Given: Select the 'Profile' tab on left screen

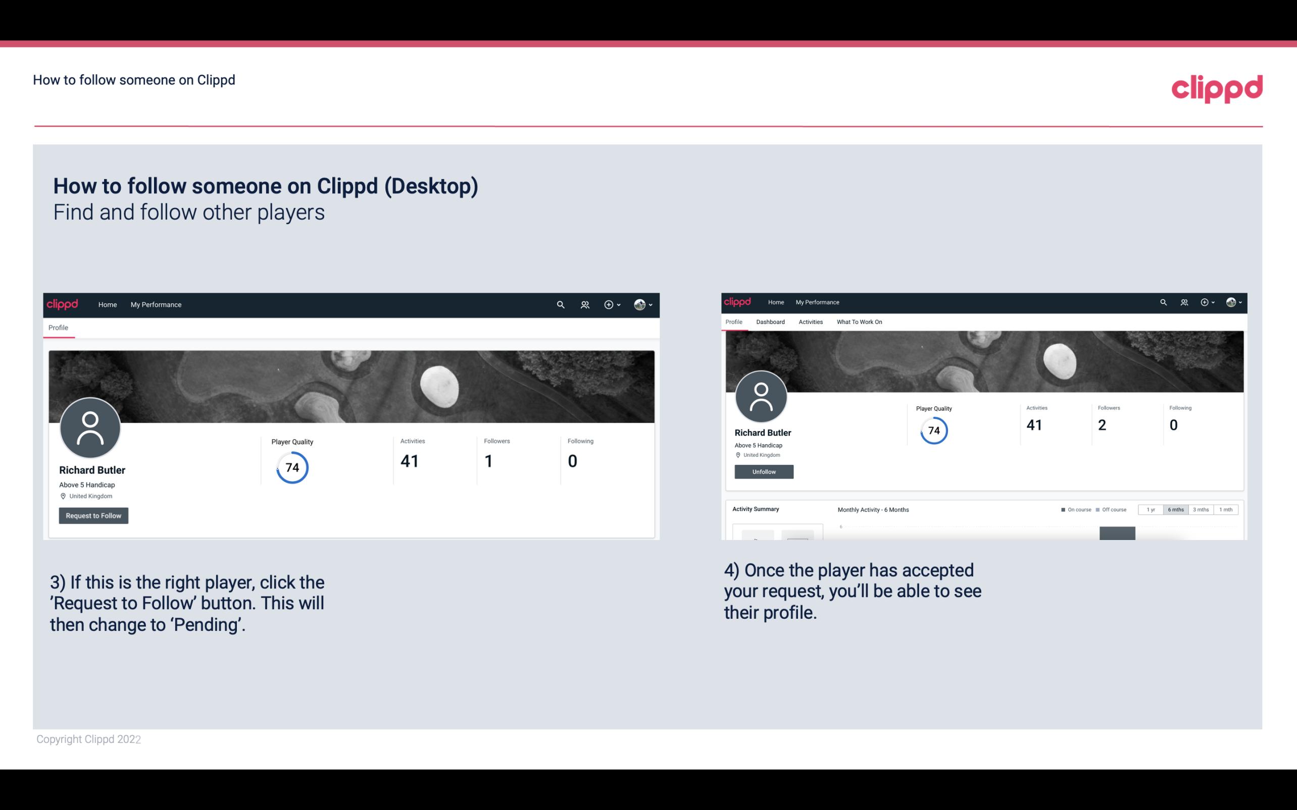Looking at the screenshot, I should coord(58,327).
